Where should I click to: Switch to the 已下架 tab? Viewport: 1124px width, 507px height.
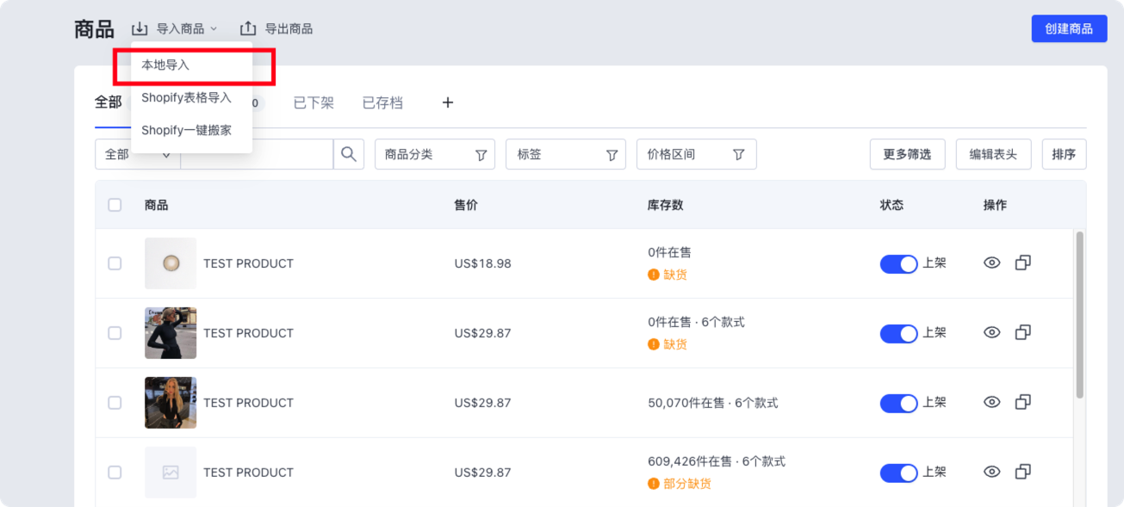pos(314,102)
